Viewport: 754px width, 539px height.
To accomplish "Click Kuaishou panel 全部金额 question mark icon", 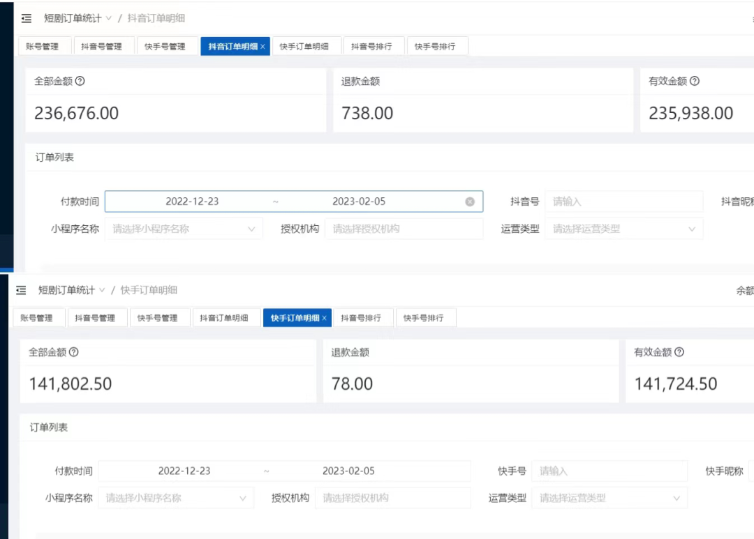I will point(75,352).
